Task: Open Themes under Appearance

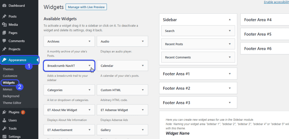Action: pyautogui.click(x=8, y=69)
